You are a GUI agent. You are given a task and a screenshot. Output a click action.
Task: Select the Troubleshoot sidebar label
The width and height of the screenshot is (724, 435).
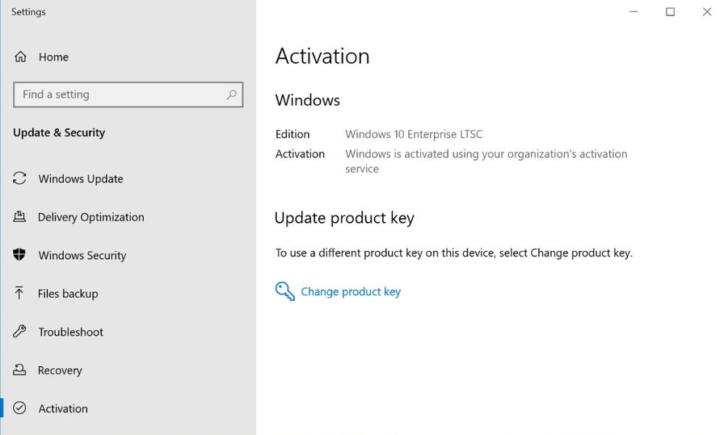click(71, 332)
